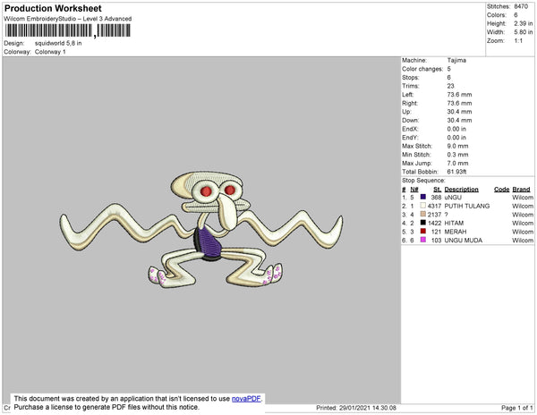
Task: Click the Colors value 6 in the header
Action: coord(516,15)
